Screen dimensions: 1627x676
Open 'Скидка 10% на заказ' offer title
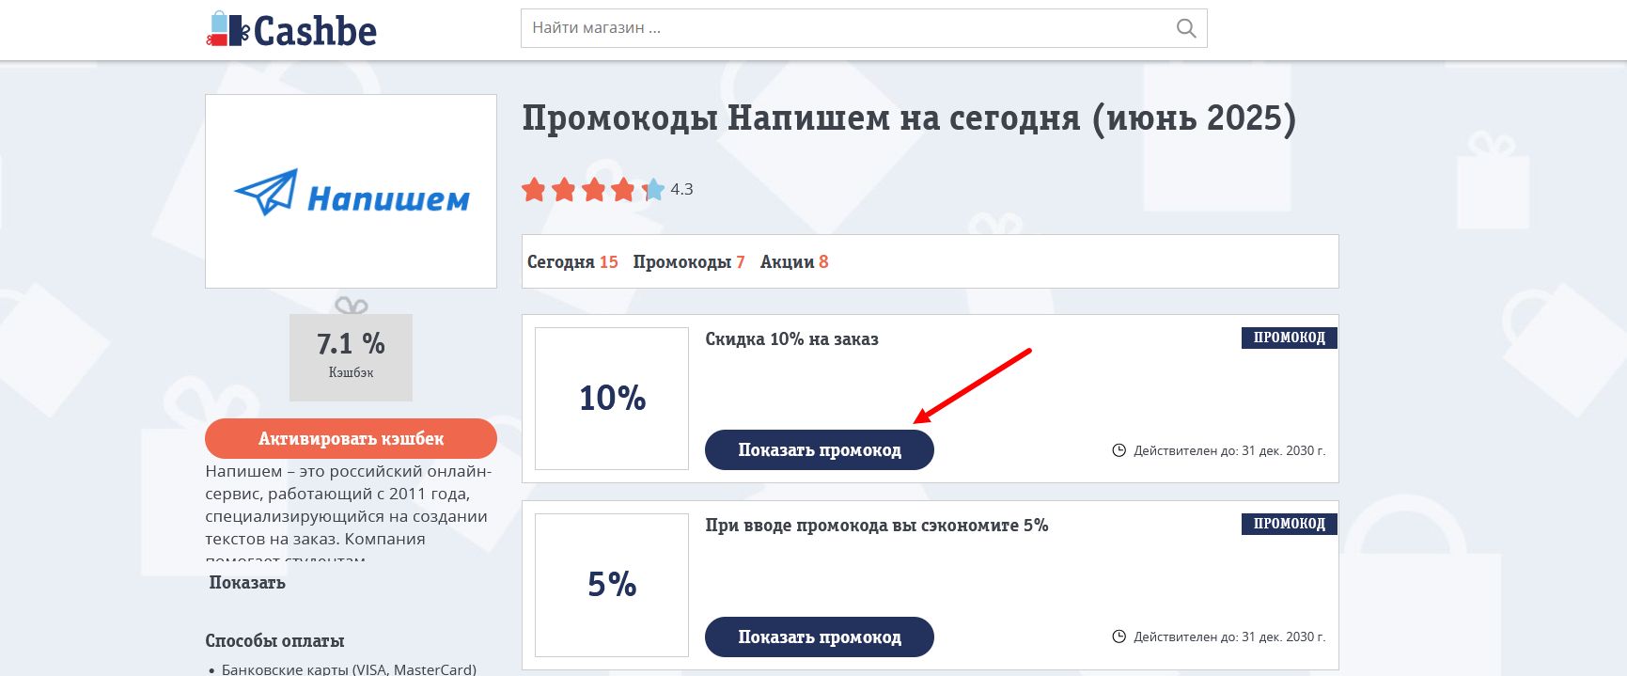791,338
